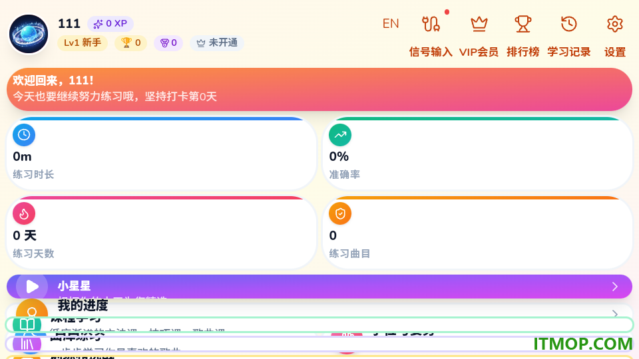This screenshot has width=639, height=359.
Task: Click the blue clock practice-time icon
Action: [24, 135]
